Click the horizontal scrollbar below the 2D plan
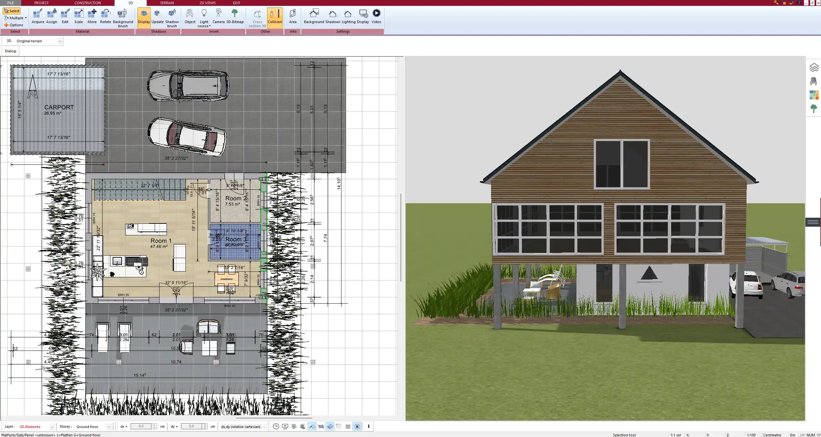Screen dimensions: 821x437 coord(274,418)
